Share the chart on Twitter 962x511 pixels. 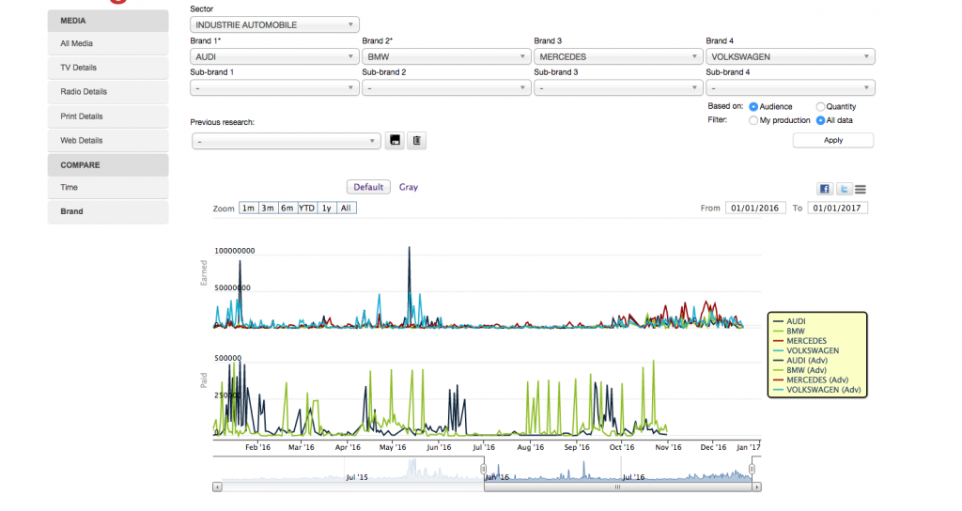point(845,189)
